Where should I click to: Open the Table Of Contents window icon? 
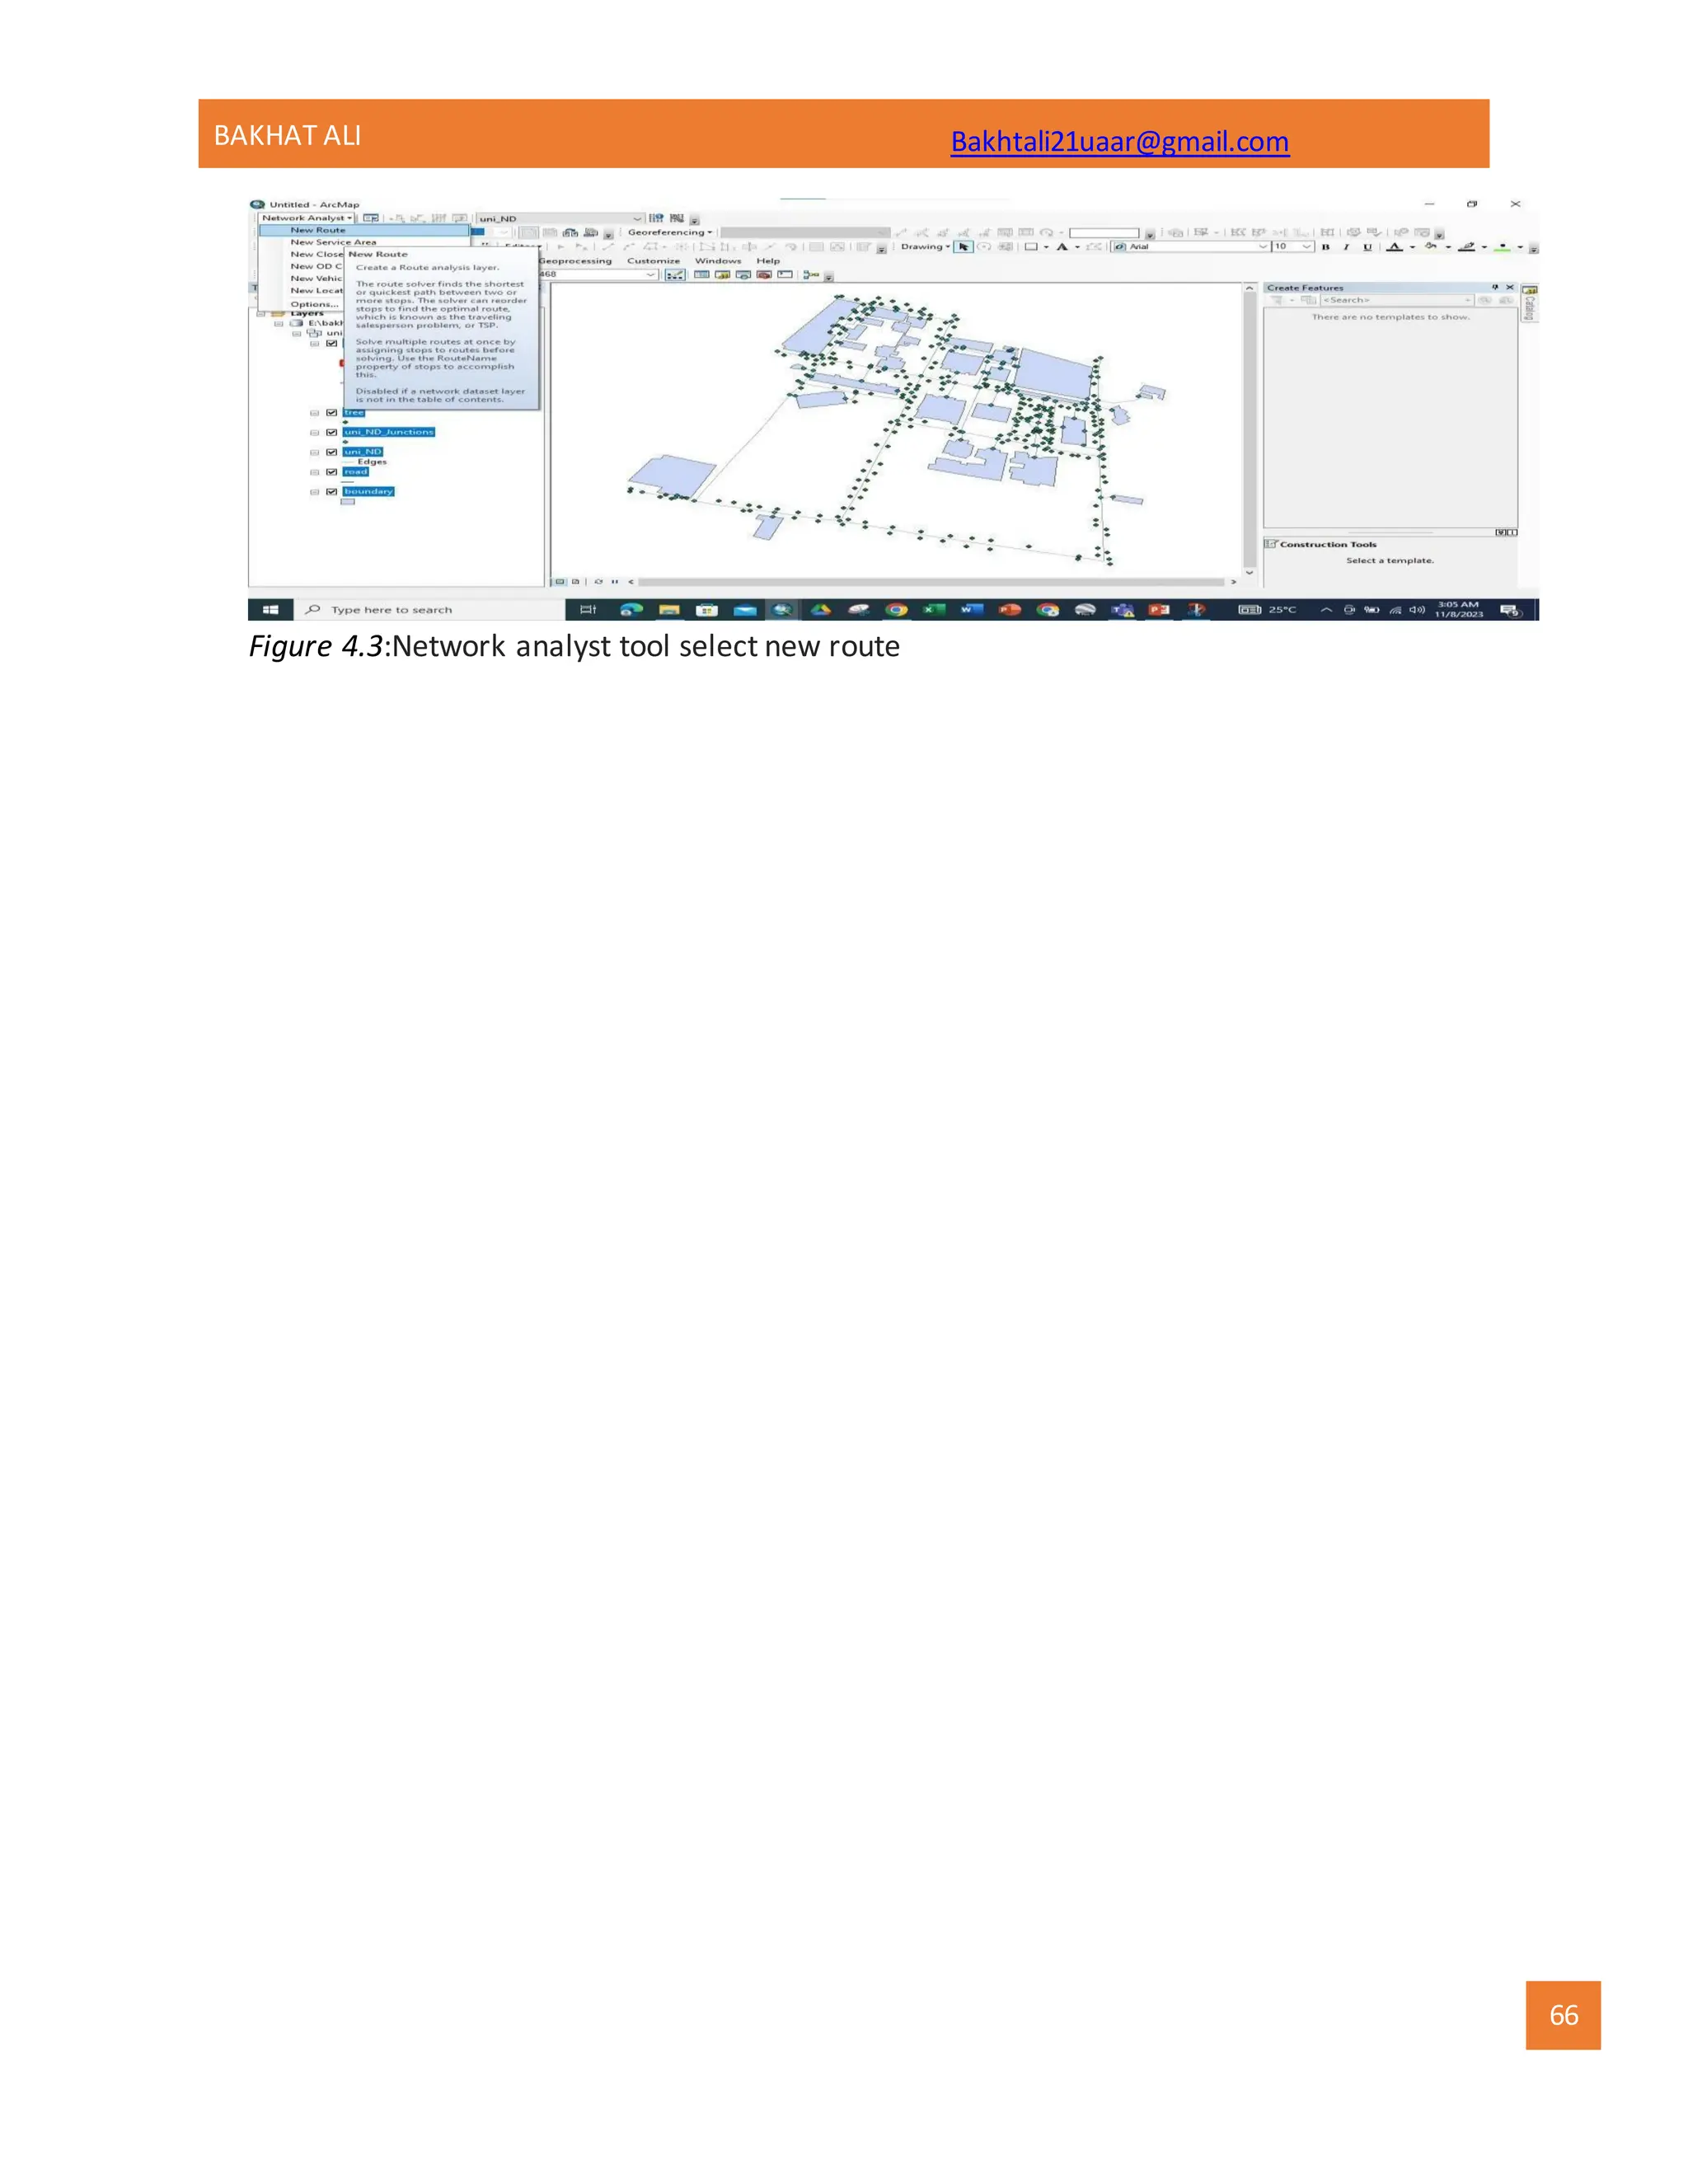coord(702,275)
